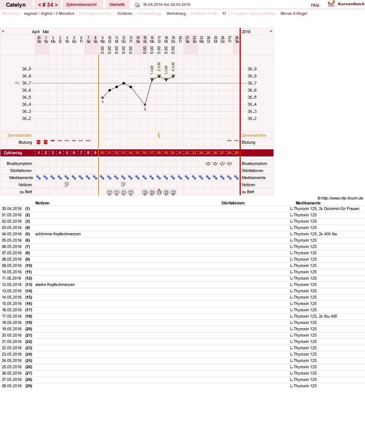Click the date column header '9. Mo'
This screenshot has width=365, height=426.
(103, 40)
